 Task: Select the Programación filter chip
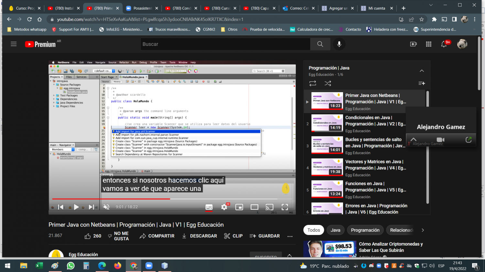tap(365, 230)
